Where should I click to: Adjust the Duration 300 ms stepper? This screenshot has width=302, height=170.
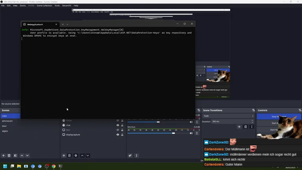pyautogui.click(x=252, y=122)
